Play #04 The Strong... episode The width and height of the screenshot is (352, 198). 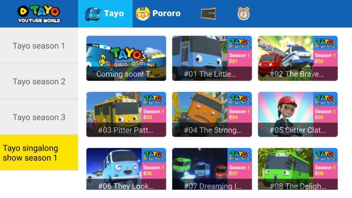tap(212, 114)
